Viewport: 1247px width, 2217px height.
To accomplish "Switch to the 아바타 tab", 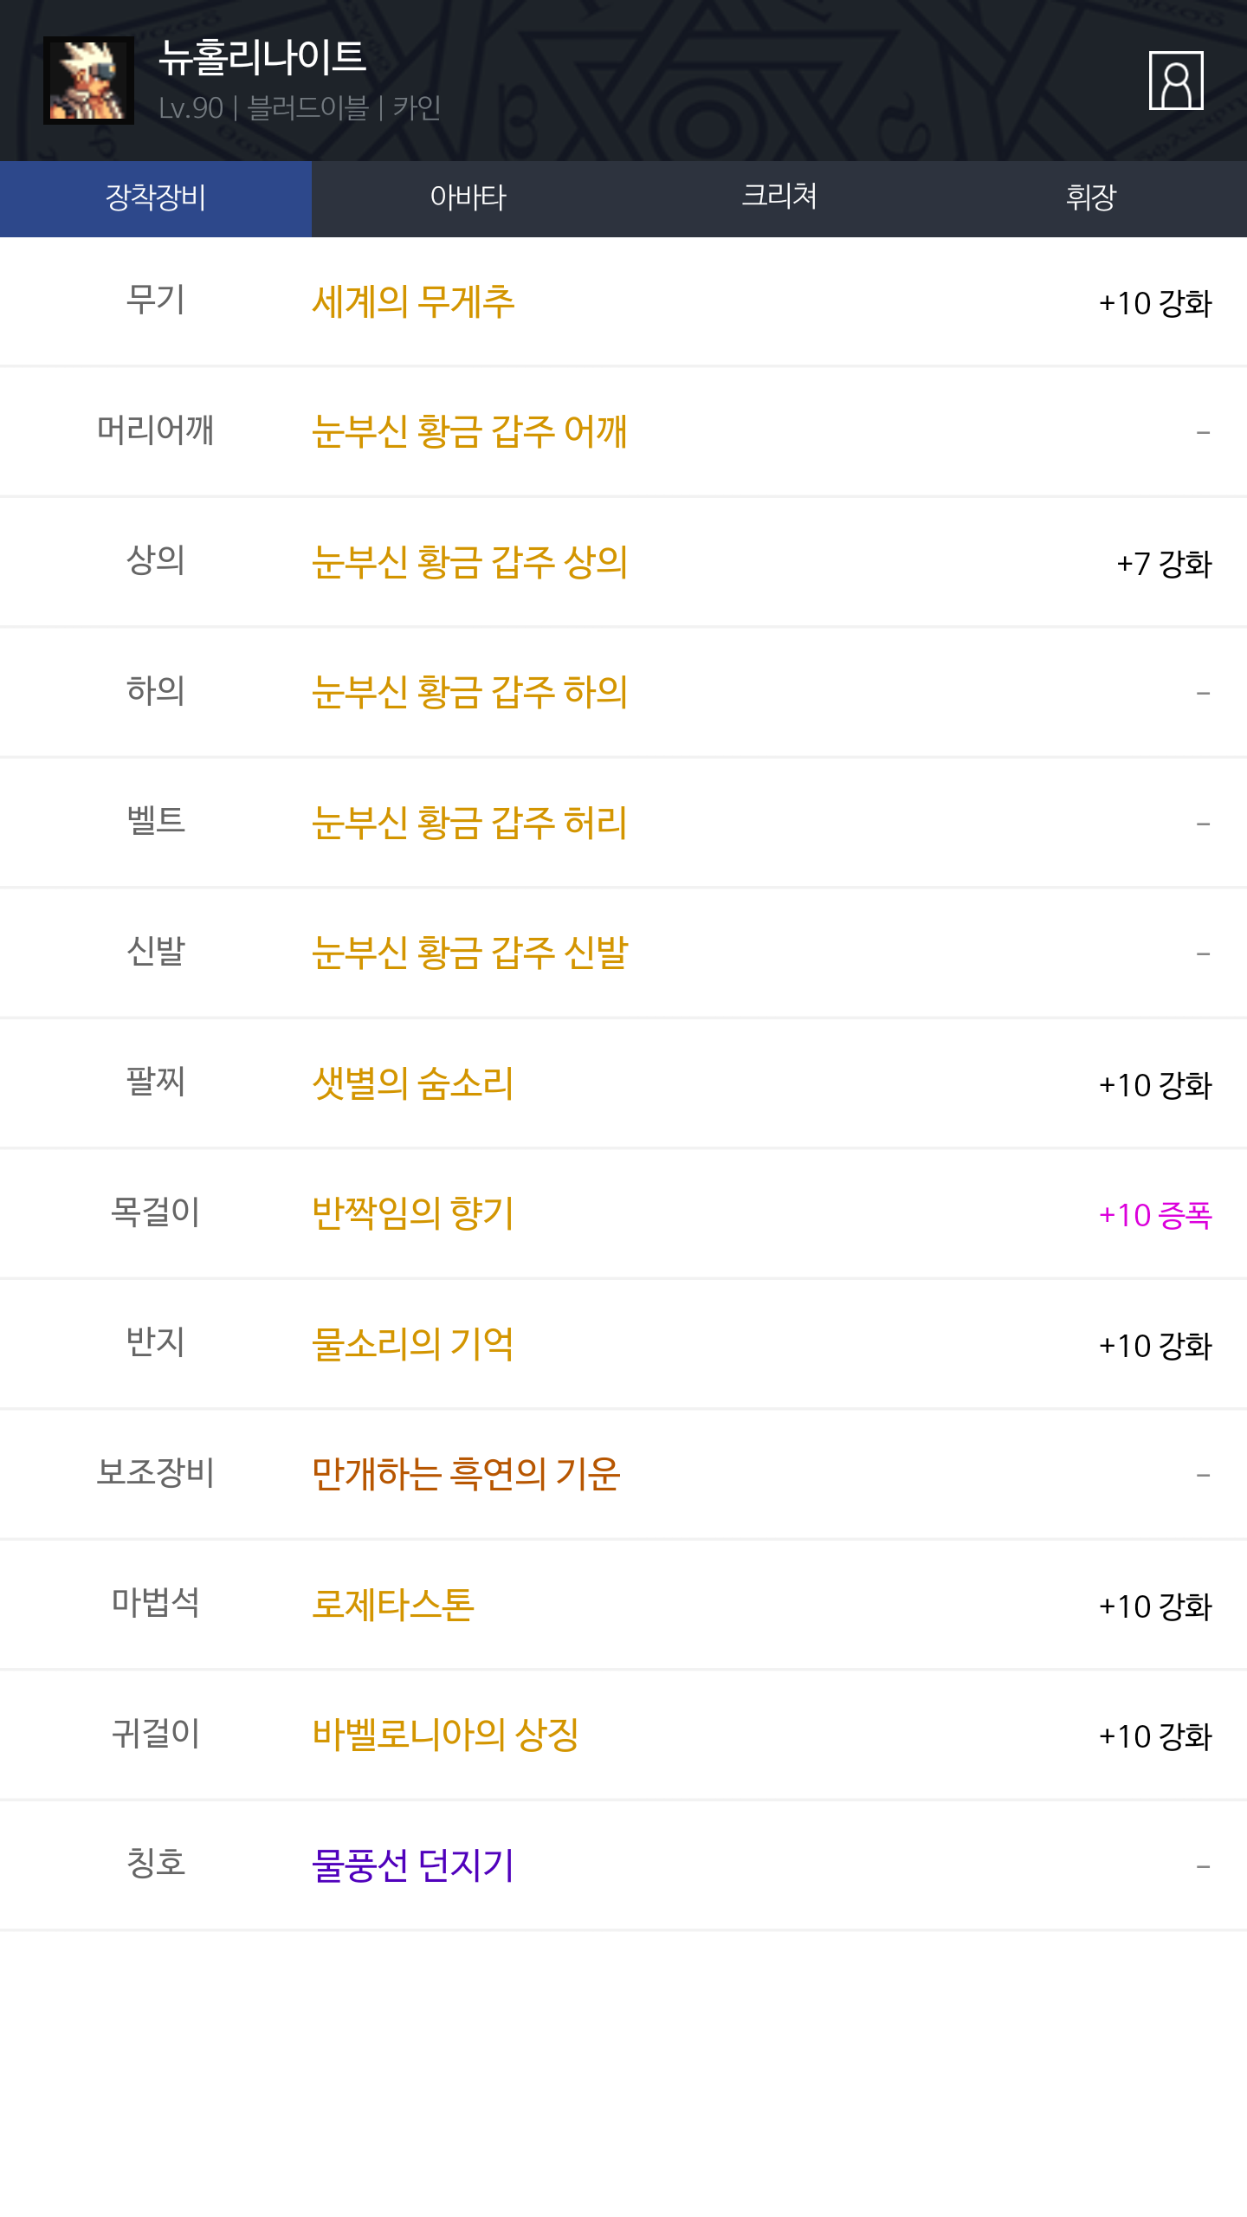I will [x=468, y=198].
